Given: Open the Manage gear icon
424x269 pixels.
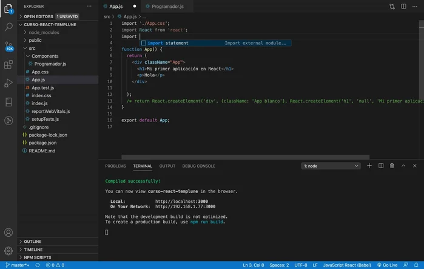Looking at the screenshot, I should pyautogui.click(x=8, y=251).
